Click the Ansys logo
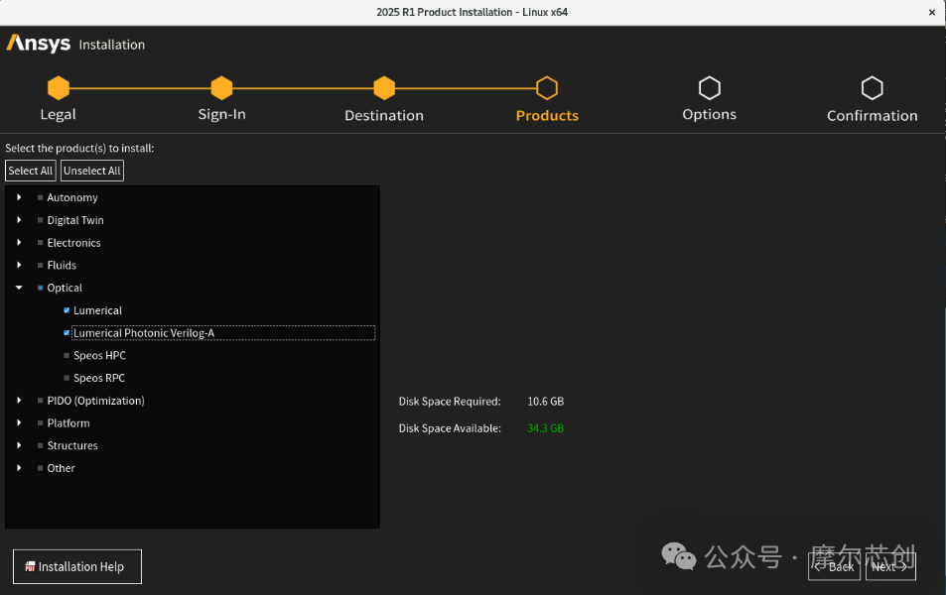This screenshot has height=595, width=946. 39,44
